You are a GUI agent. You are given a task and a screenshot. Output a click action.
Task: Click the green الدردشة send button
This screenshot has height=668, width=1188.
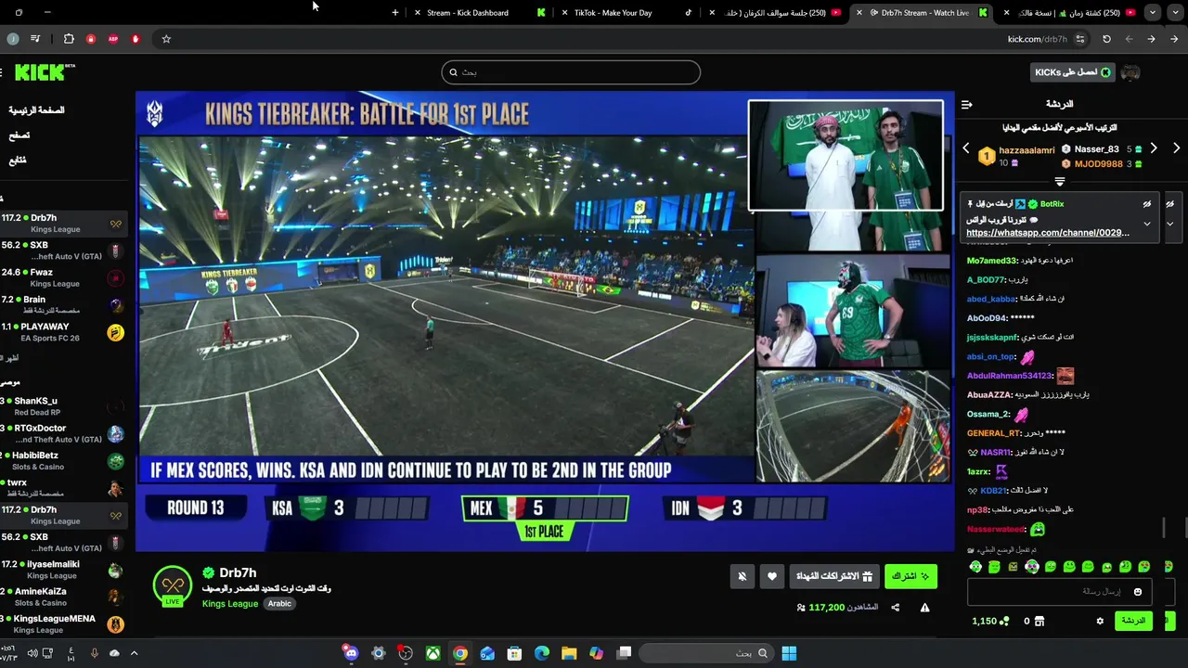point(1133,621)
